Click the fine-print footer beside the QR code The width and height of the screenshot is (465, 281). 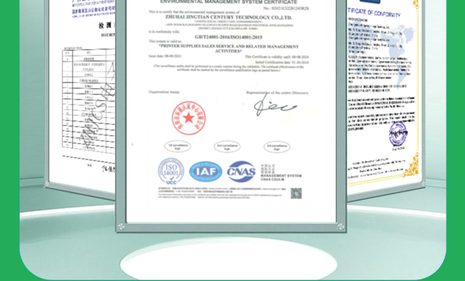(x=222, y=193)
